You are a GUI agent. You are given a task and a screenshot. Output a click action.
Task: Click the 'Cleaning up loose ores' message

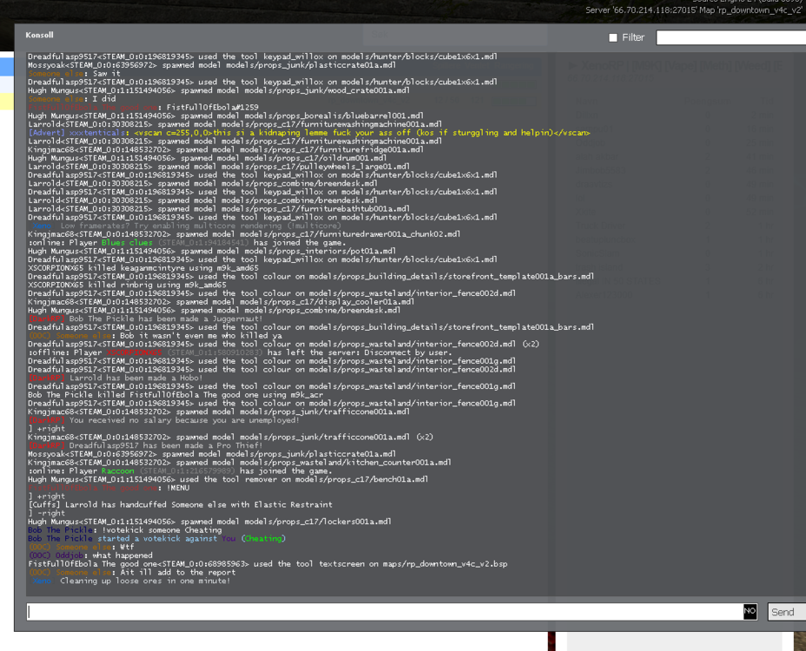(x=139, y=581)
